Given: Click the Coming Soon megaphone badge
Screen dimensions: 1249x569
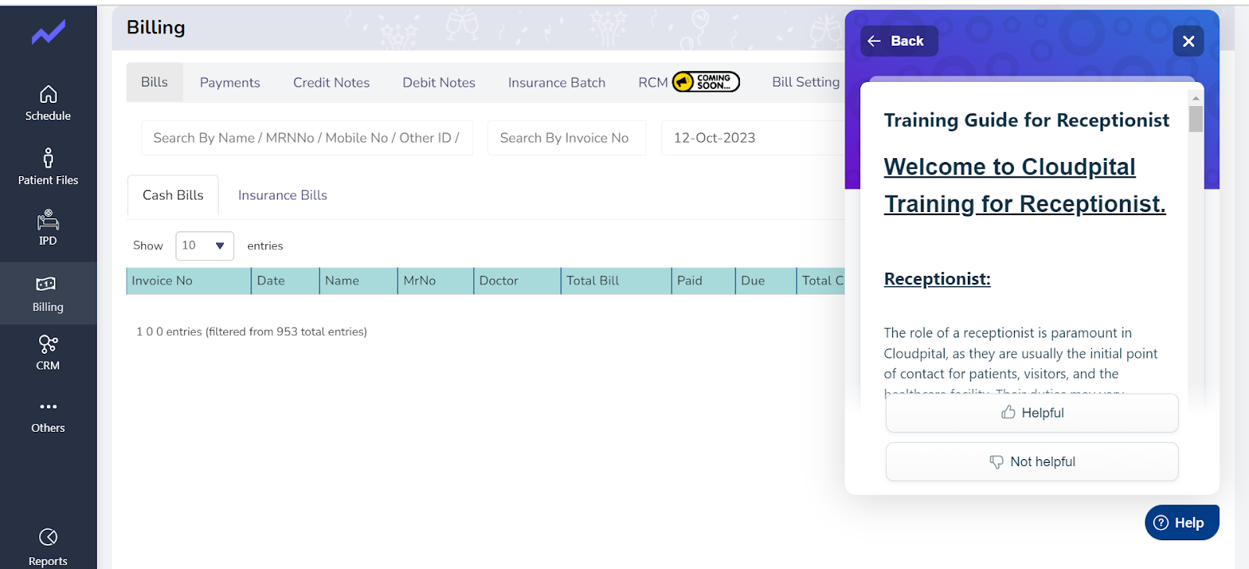Looking at the screenshot, I should (706, 82).
